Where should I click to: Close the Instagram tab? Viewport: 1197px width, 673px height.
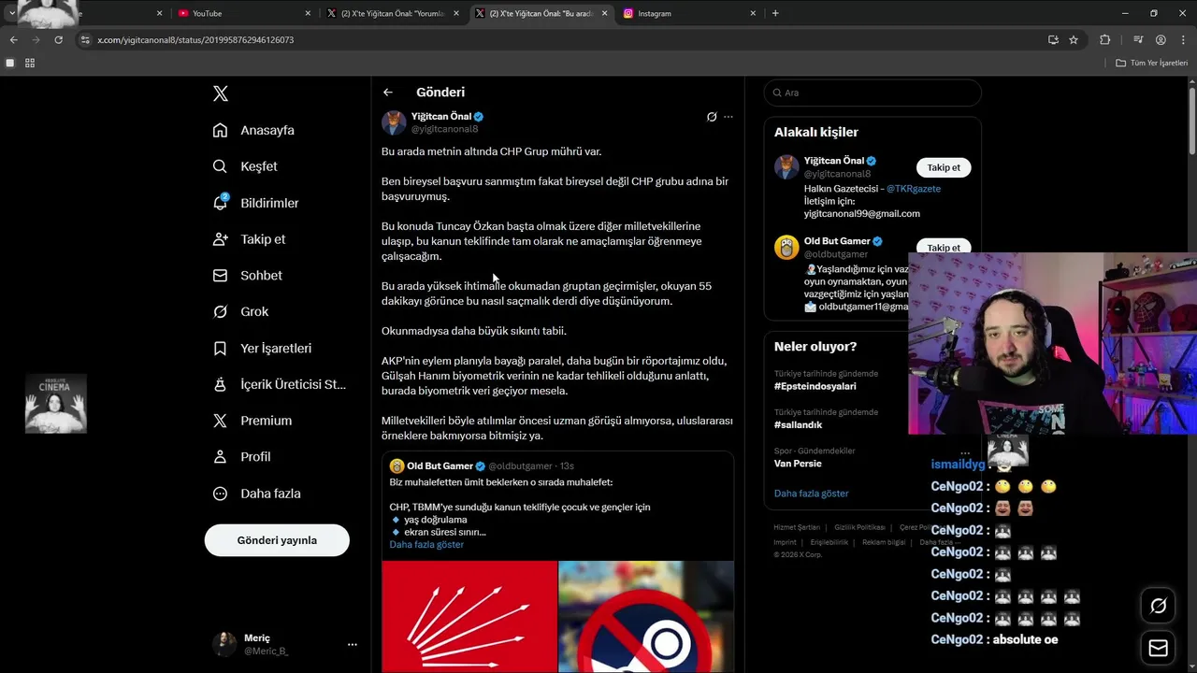pyautogui.click(x=753, y=13)
